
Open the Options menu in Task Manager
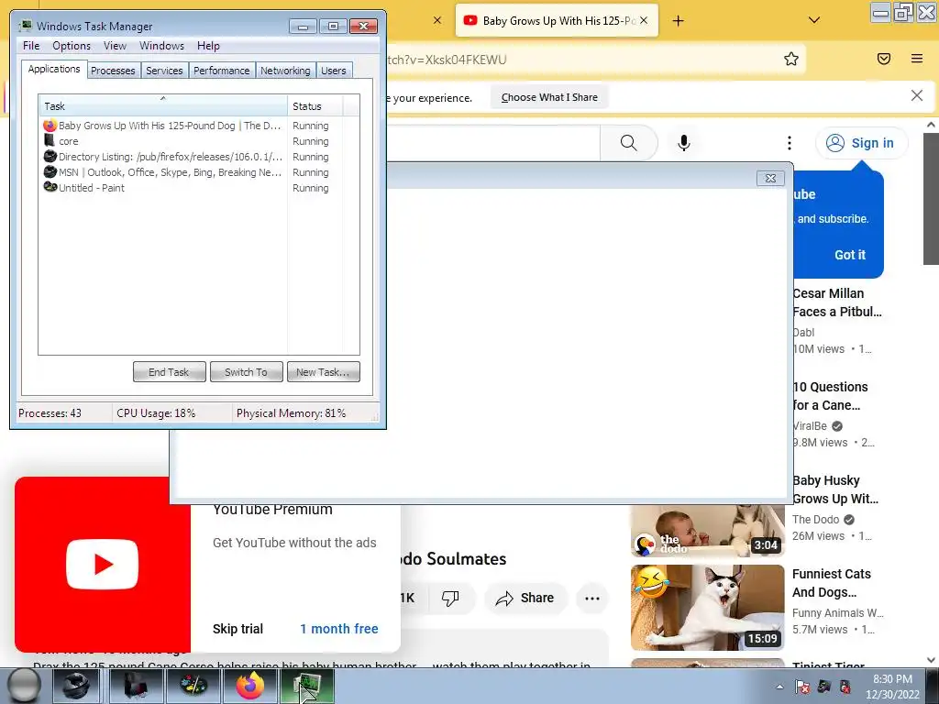pyautogui.click(x=72, y=46)
